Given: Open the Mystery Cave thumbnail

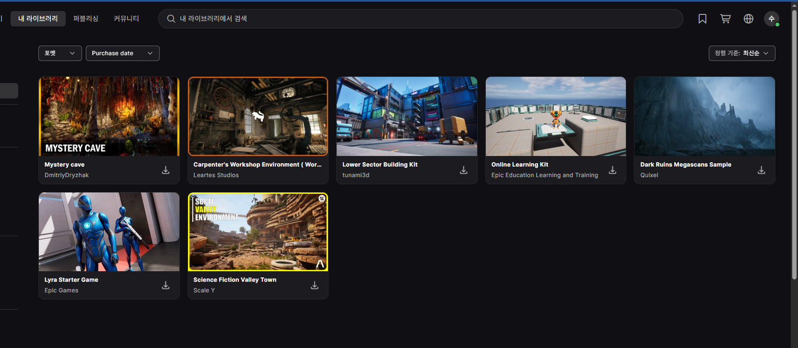Looking at the screenshot, I should click(109, 116).
